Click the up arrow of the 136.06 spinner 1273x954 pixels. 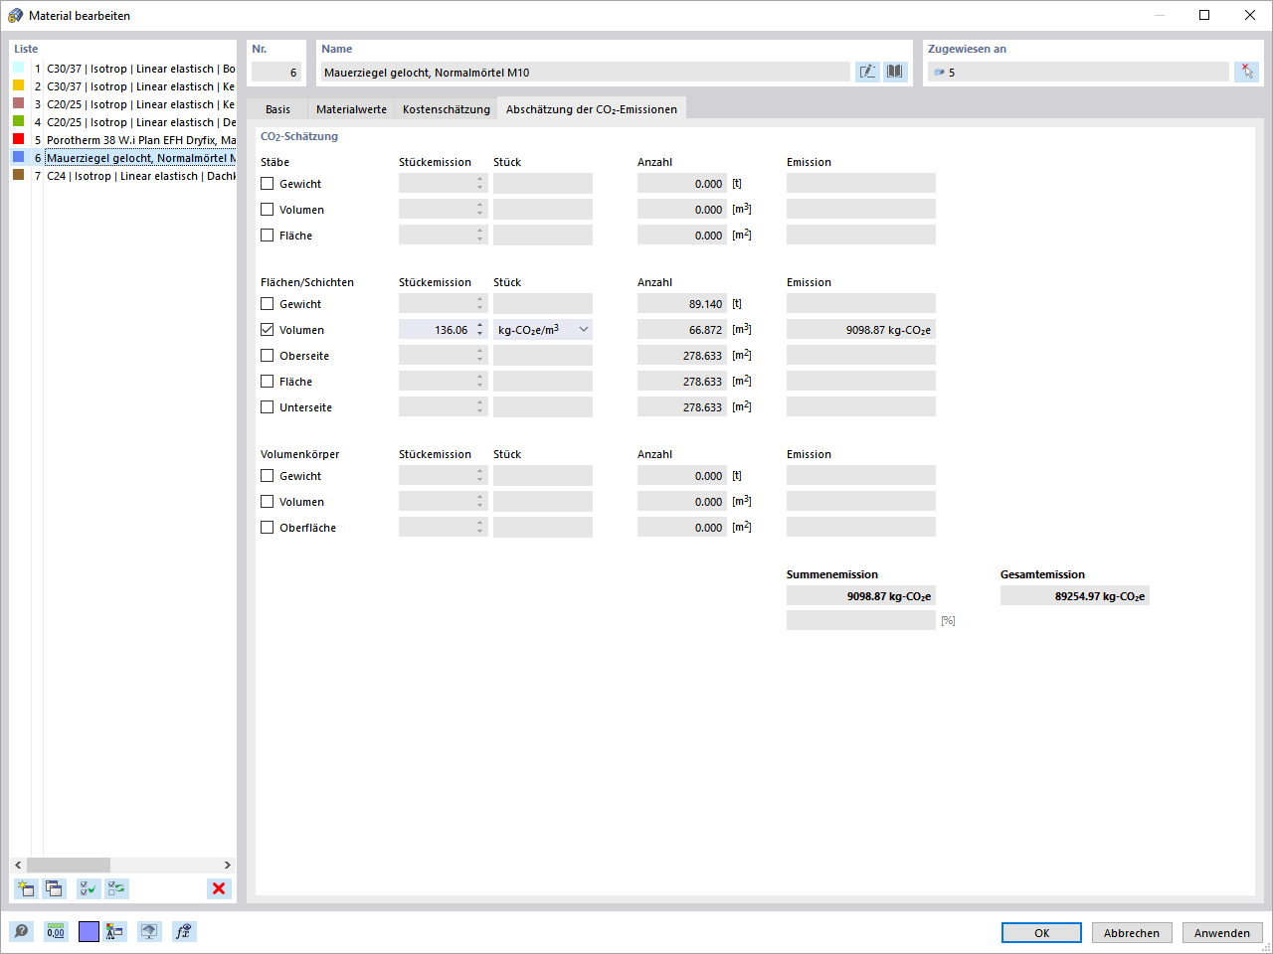pos(480,325)
